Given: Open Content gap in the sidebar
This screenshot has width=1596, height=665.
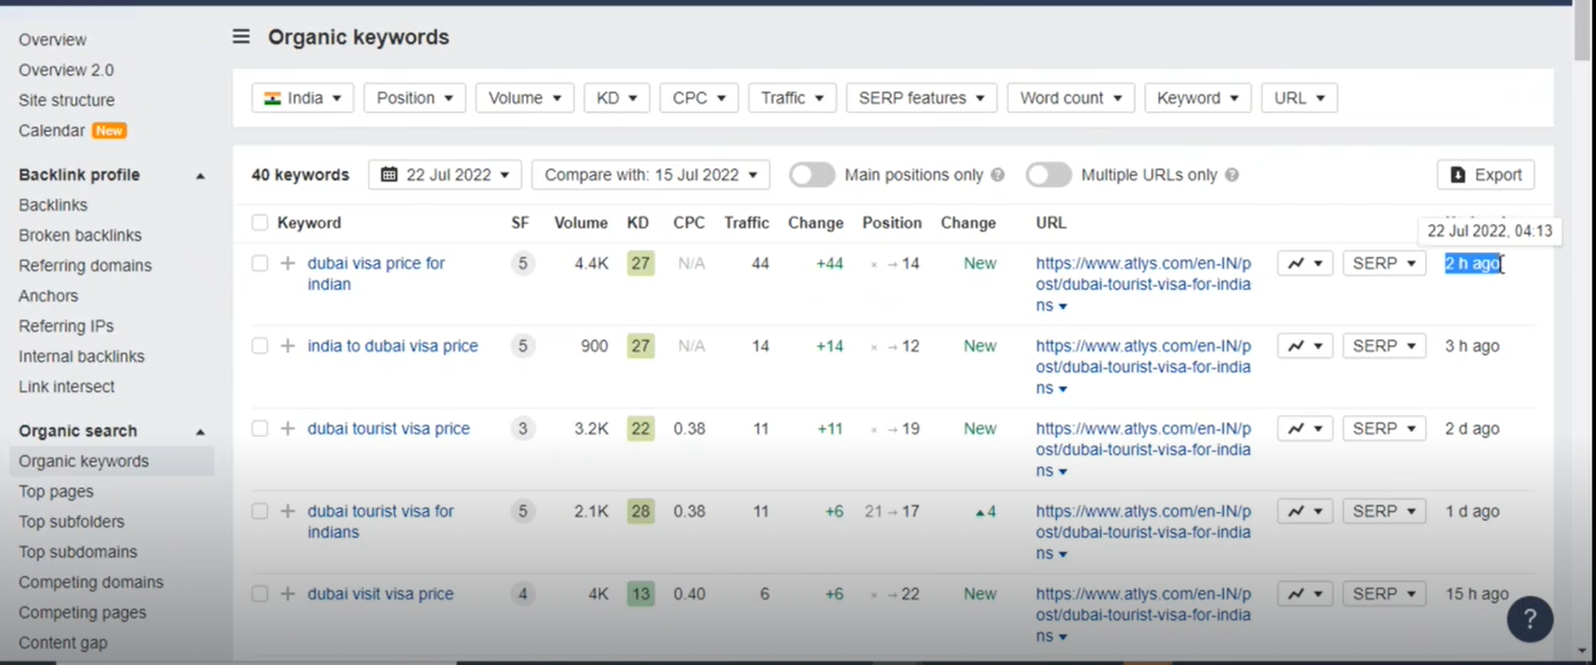Looking at the screenshot, I should point(63,643).
